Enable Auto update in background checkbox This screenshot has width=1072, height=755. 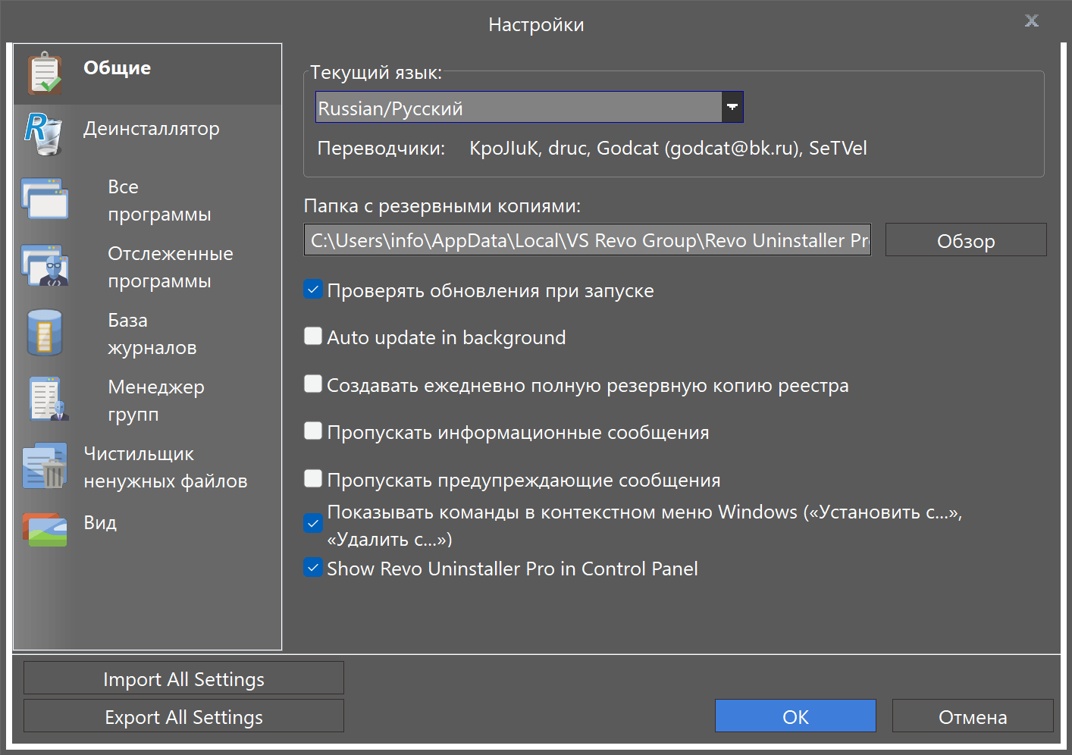pyautogui.click(x=313, y=337)
